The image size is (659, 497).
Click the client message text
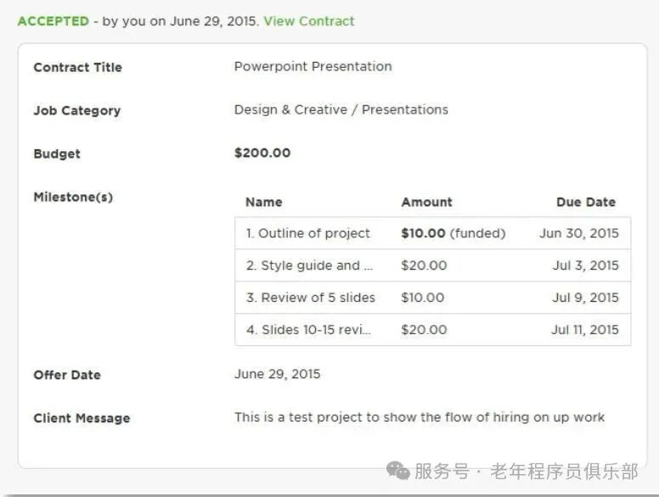click(x=419, y=417)
